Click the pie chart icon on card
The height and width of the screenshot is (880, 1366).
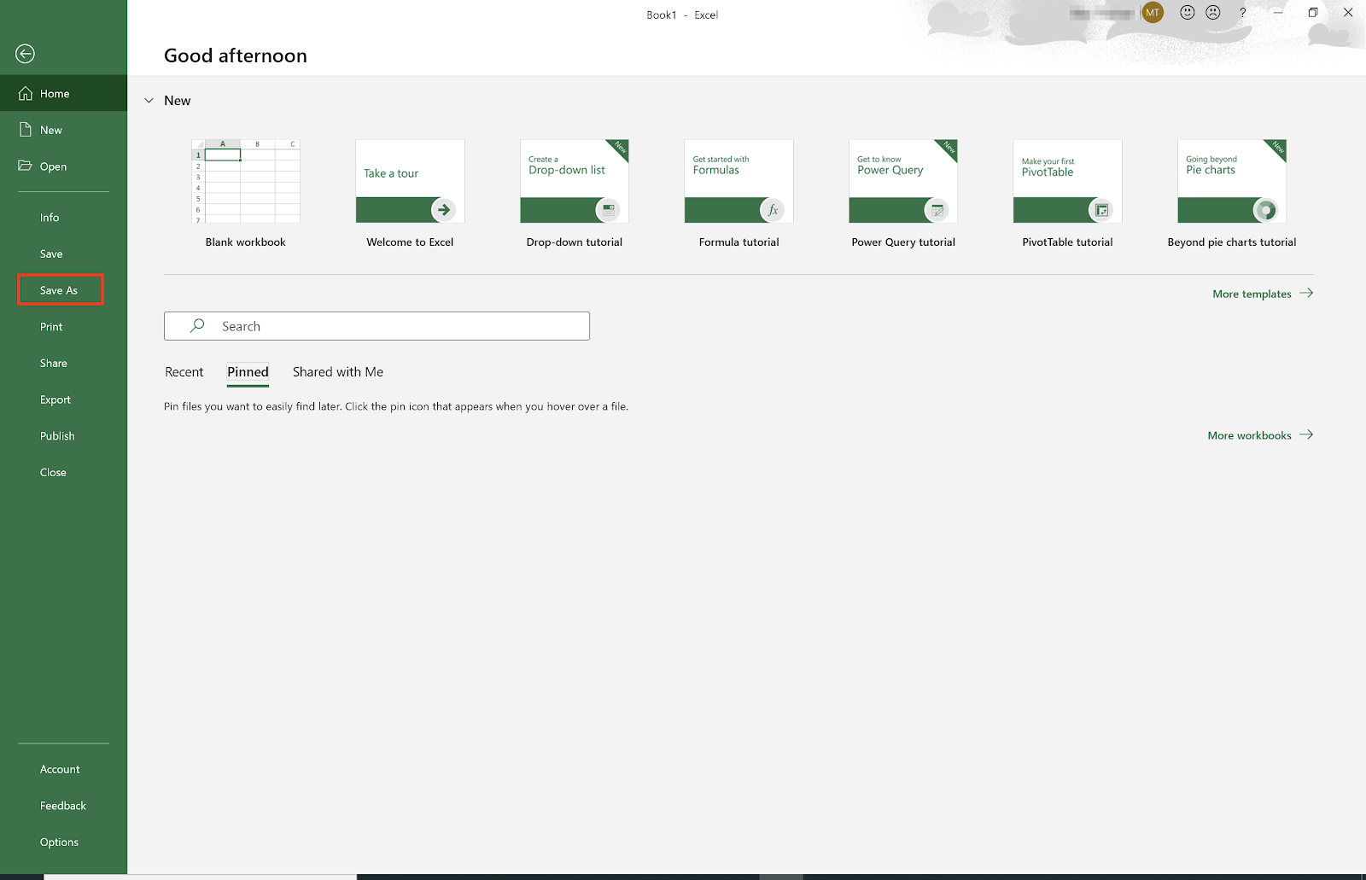(1265, 209)
